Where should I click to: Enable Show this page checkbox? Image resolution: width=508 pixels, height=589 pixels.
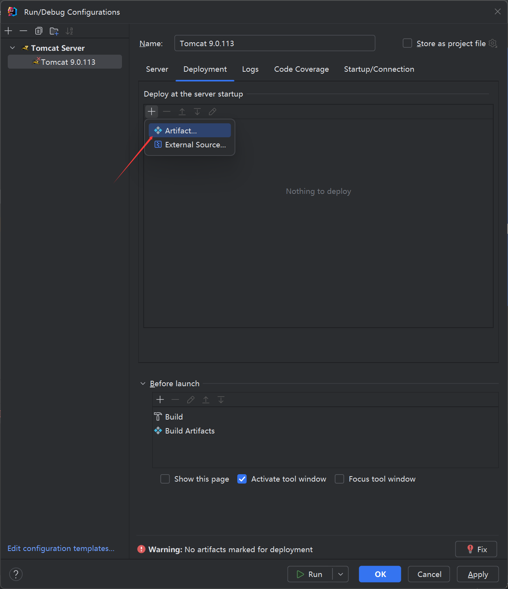point(165,479)
